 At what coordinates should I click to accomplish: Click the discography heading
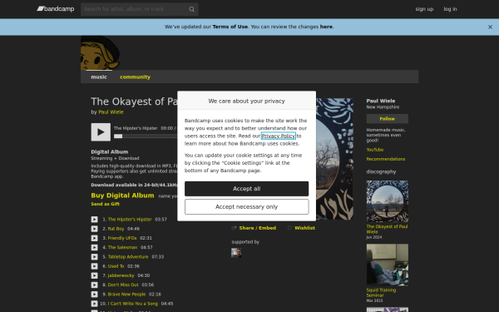coord(381,172)
